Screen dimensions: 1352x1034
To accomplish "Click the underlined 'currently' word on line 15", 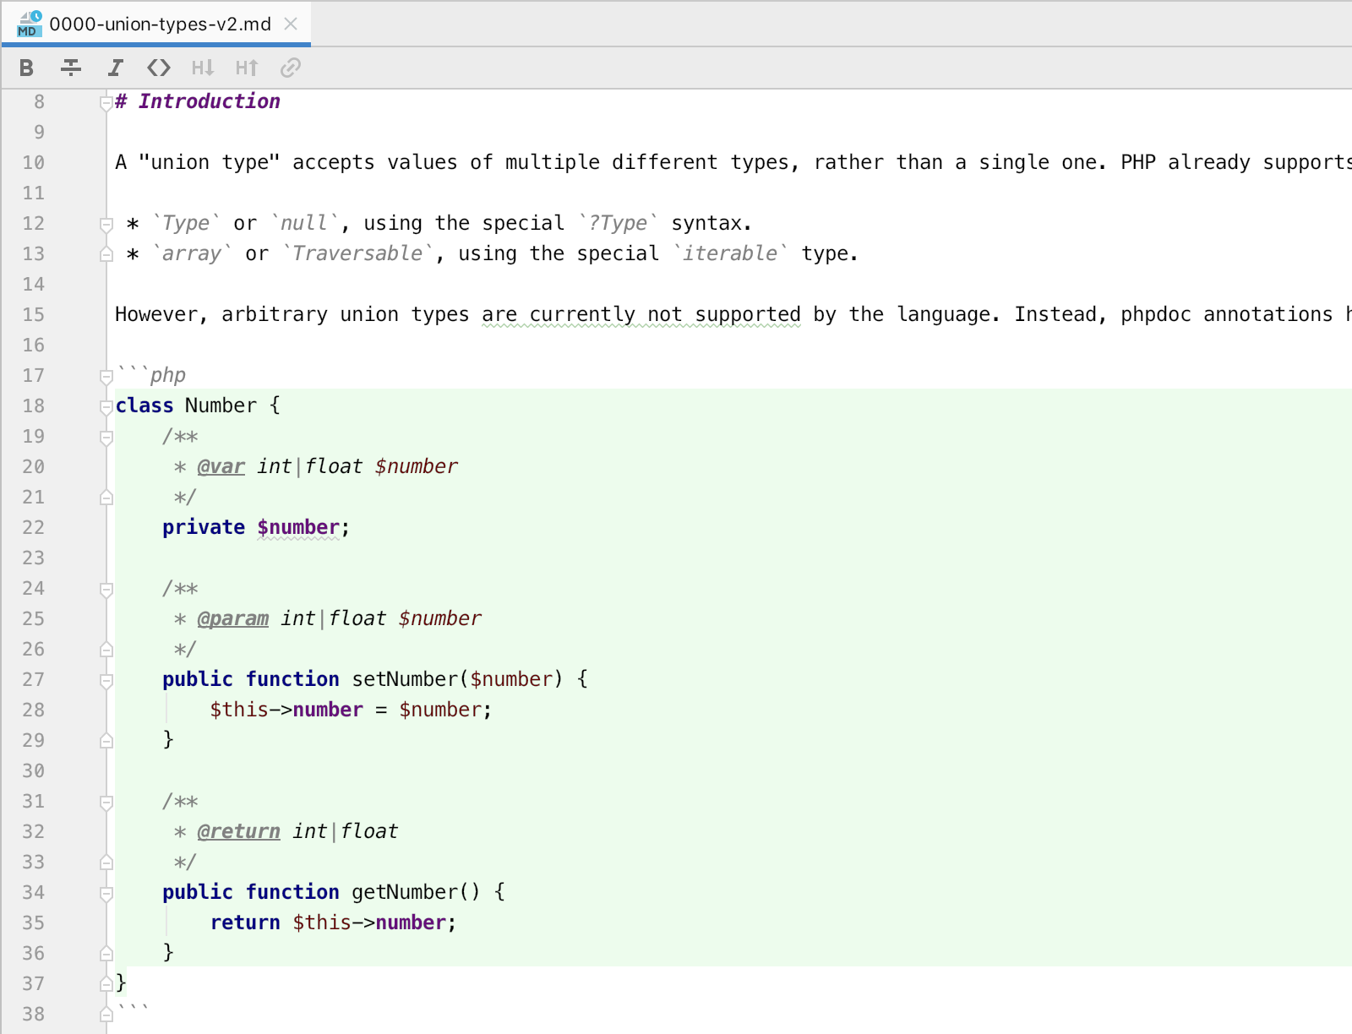I will (x=582, y=314).
